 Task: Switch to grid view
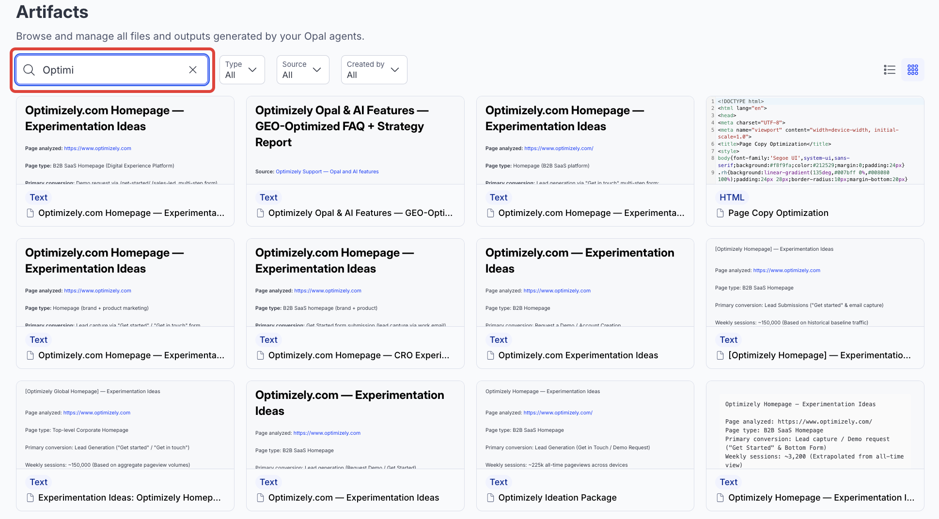[x=913, y=70]
